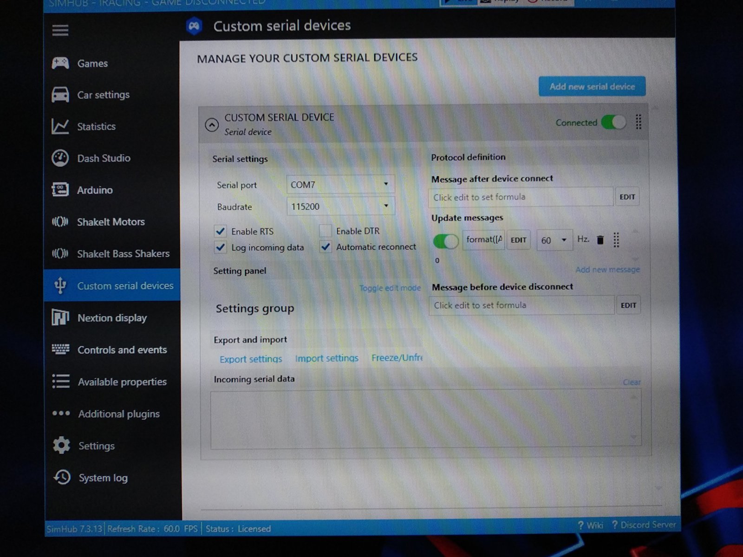The height and width of the screenshot is (557, 743).
Task: Uncheck Enable RTS checkbox
Action: (220, 231)
